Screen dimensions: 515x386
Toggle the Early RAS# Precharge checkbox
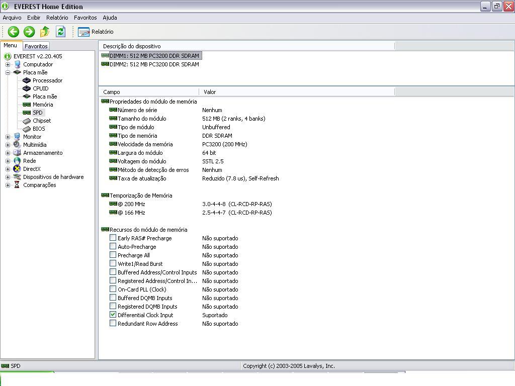[x=113, y=238]
